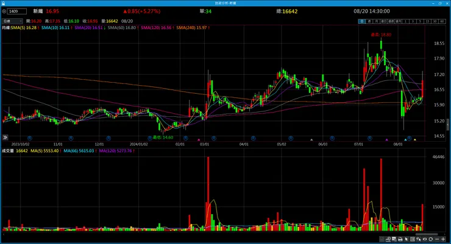Click the print icon in bottom toolbar
The height and width of the screenshot is (244, 451).
pos(400,239)
